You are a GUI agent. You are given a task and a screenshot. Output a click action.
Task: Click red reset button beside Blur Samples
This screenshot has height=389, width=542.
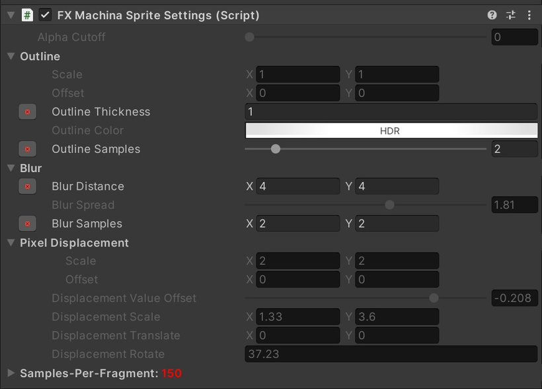point(27,224)
